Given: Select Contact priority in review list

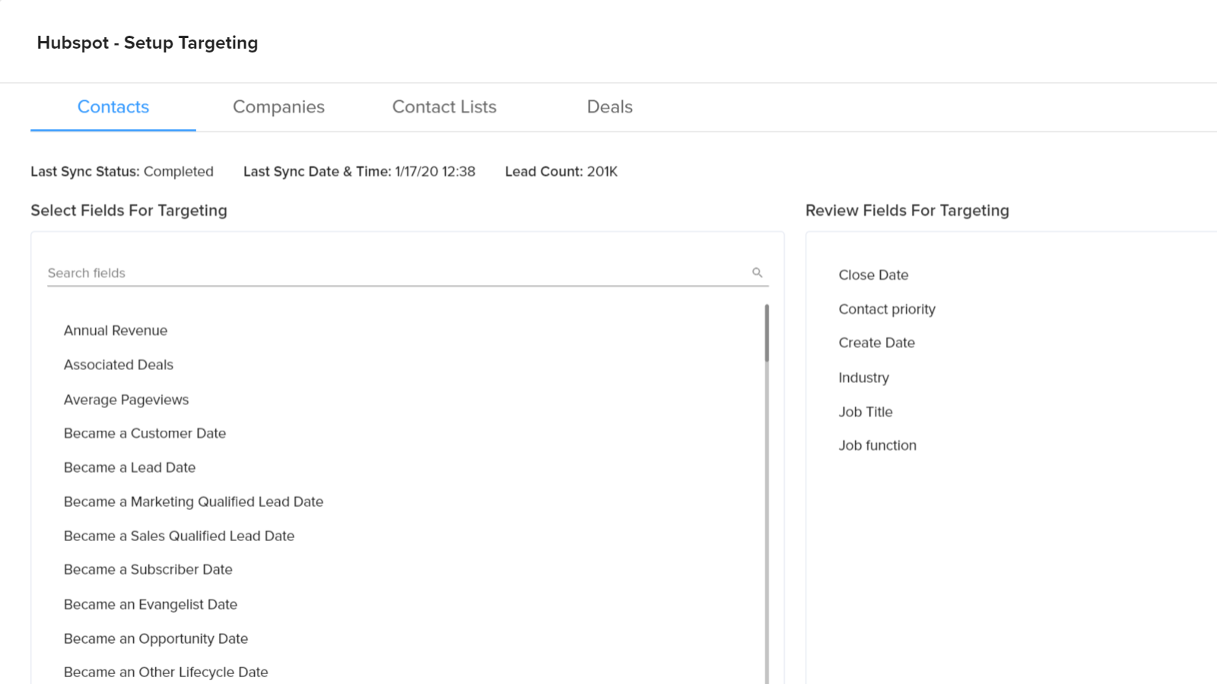Looking at the screenshot, I should coord(887,309).
